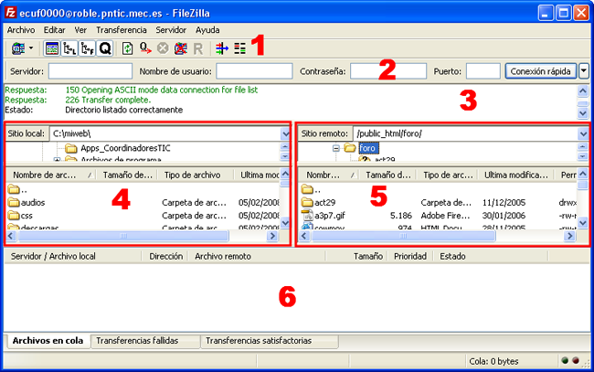Open Site Manager dropdown arrow

(32, 48)
